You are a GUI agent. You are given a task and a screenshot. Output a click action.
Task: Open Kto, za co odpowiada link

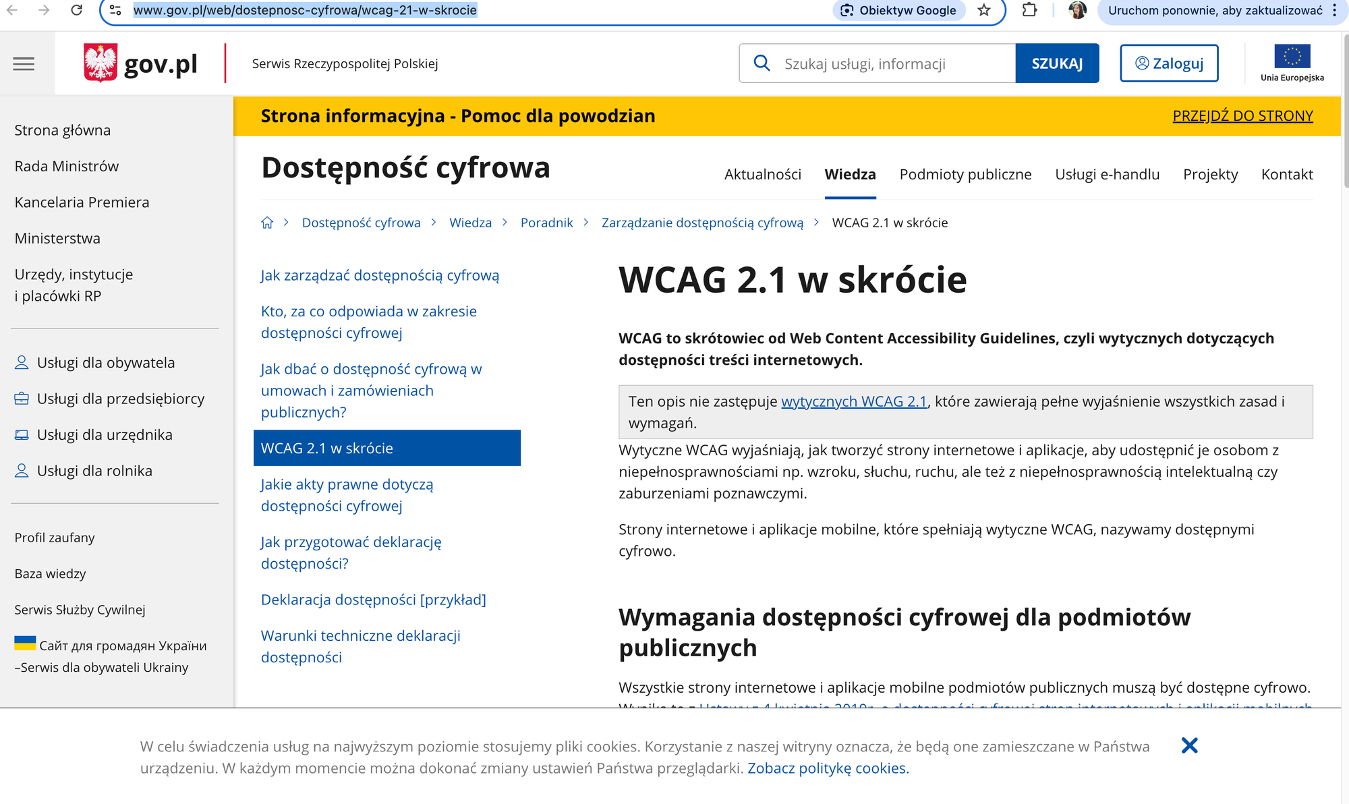click(x=368, y=322)
